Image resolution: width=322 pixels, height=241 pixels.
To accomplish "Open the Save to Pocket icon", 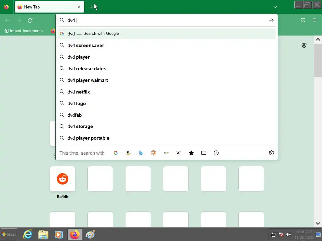I will [x=303, y=20].
